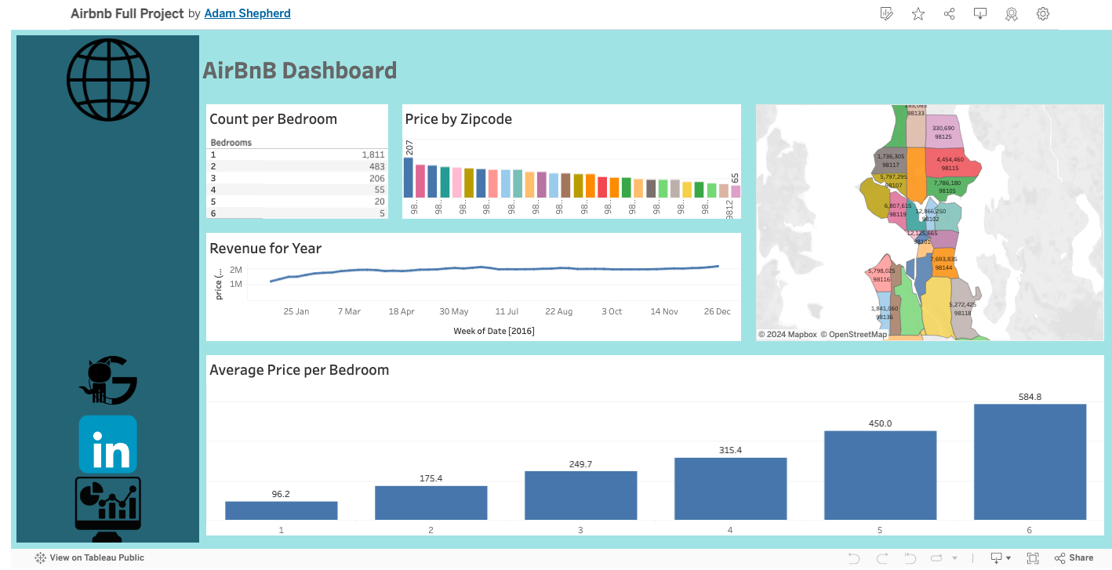Click the globe icon in the sidebar
This screenshot has height=570, width=1112.
pos(107,78)
